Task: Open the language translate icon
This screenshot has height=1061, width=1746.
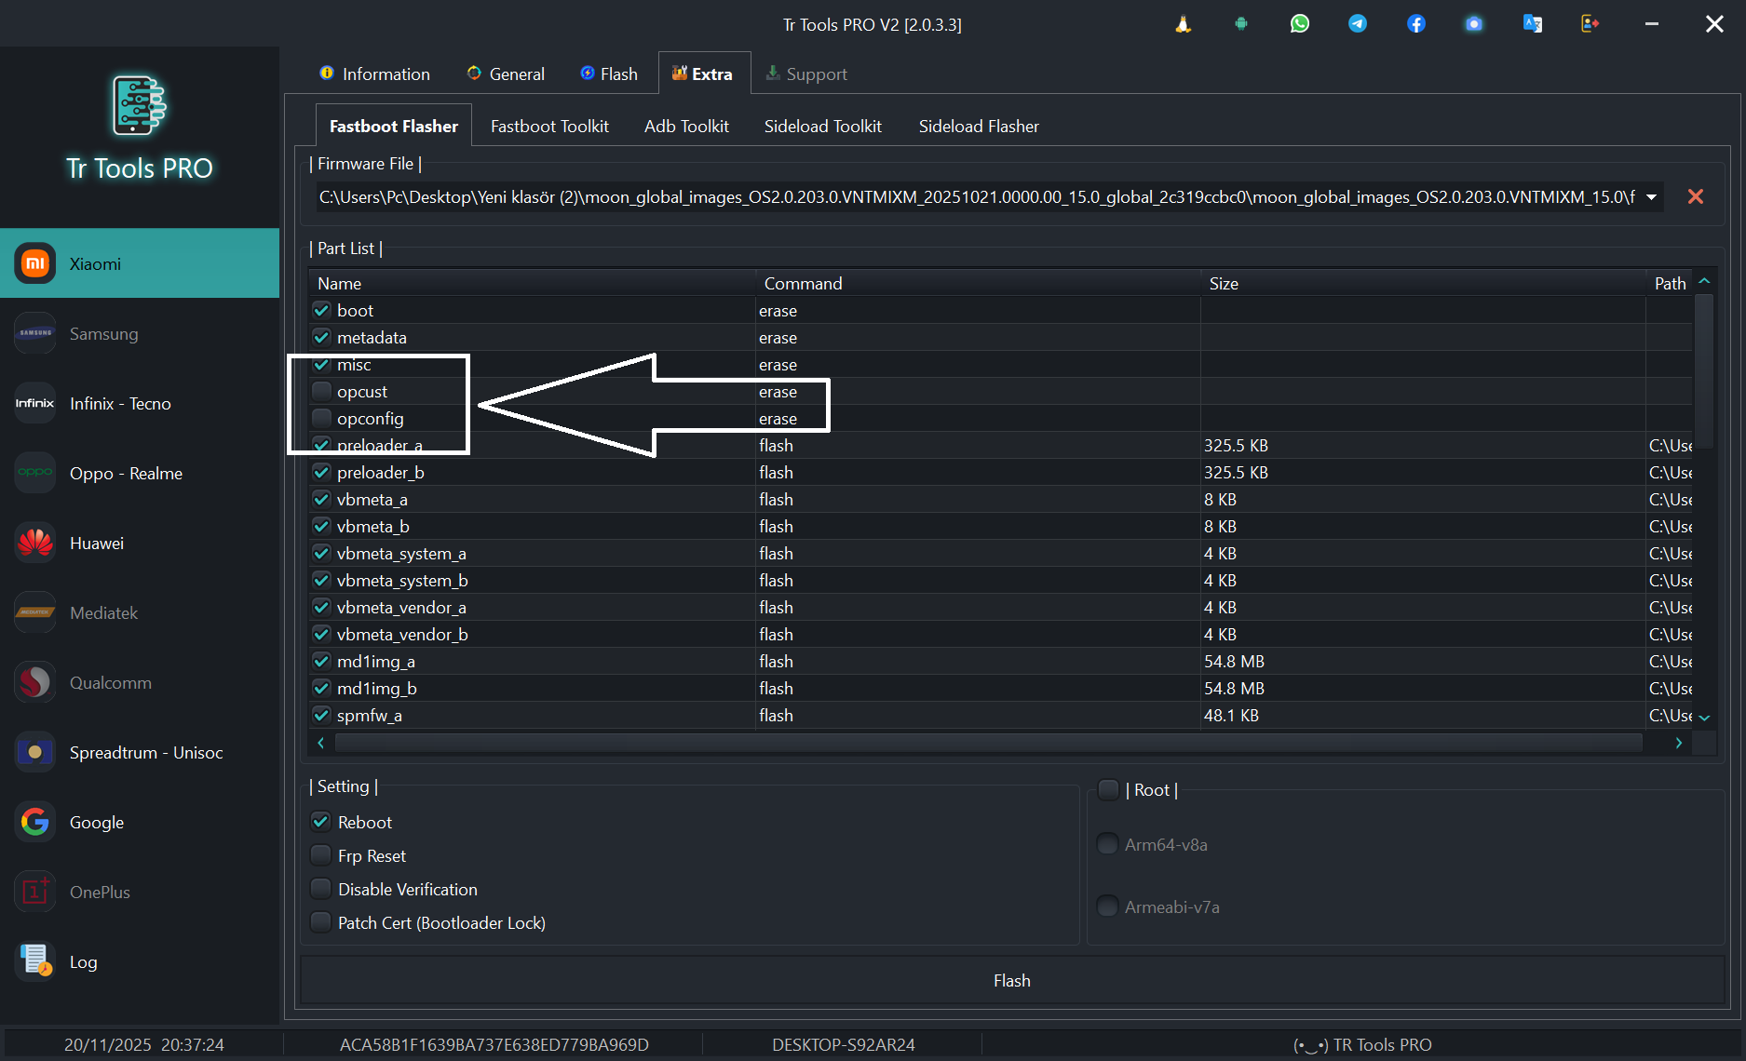Action: pyautogui.click(x=1533, y=24)
